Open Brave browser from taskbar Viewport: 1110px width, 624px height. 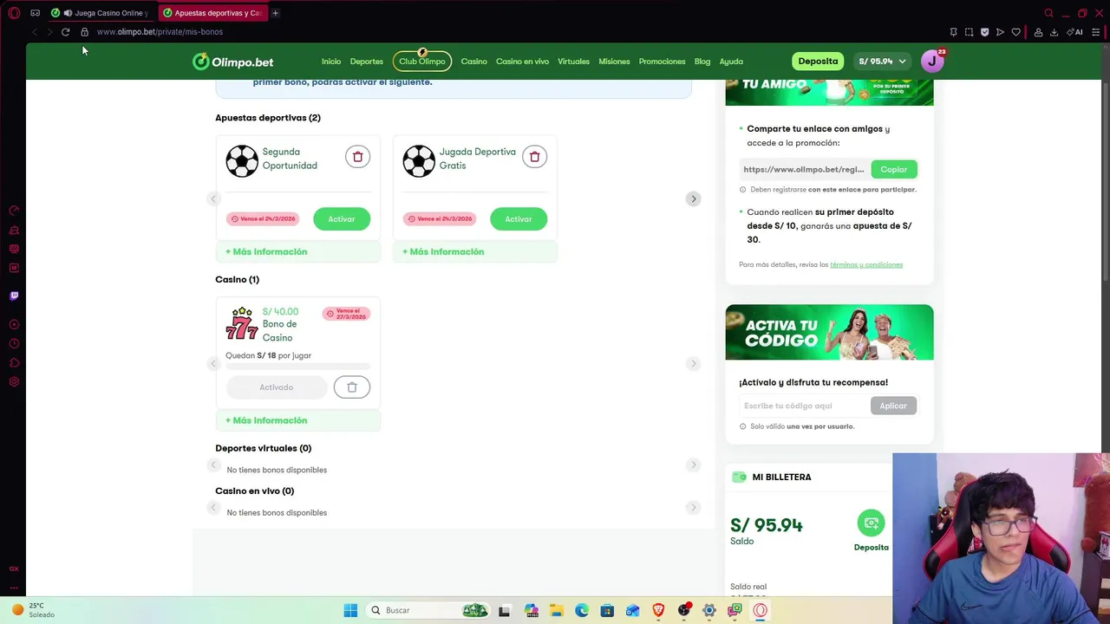pyautogui.click(x=658, y=610)
